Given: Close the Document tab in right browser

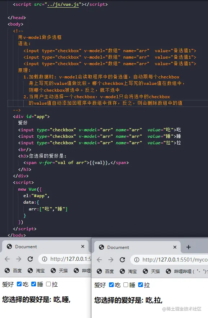Looking at the screenshot, I should pyautogui.click(x=175, y=247).
